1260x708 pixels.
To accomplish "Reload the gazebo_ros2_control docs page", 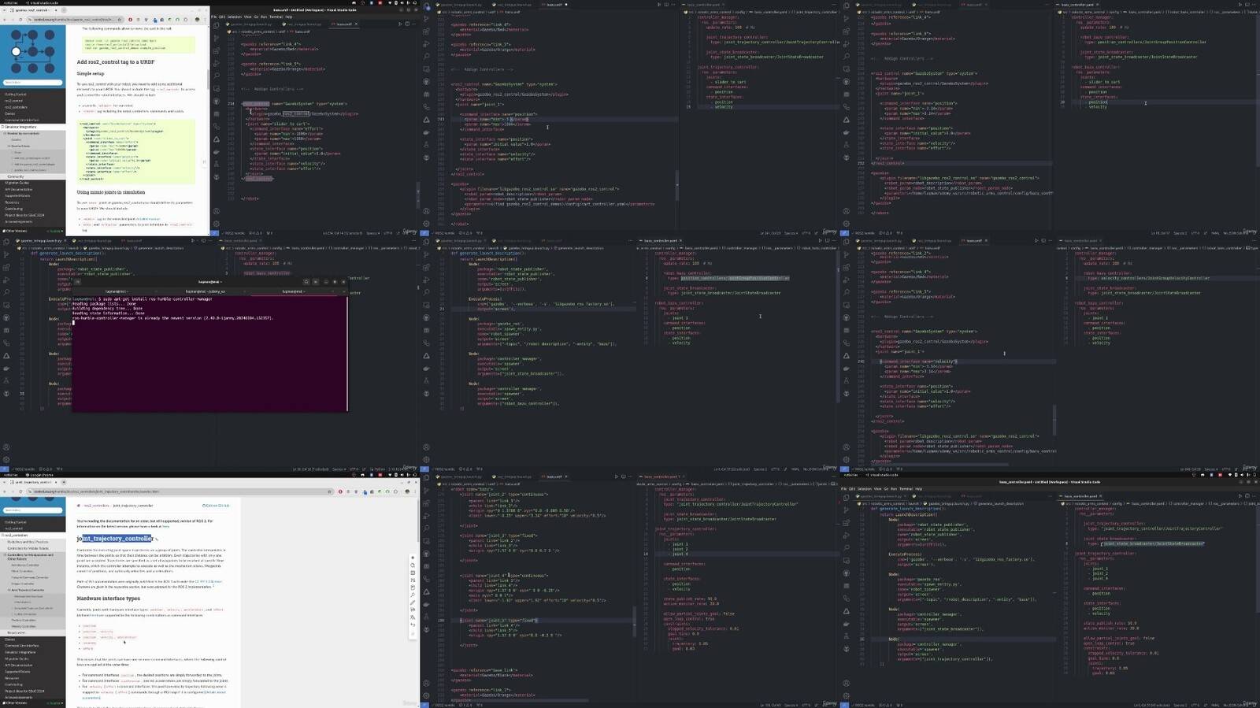I will [x=20, y=20].
